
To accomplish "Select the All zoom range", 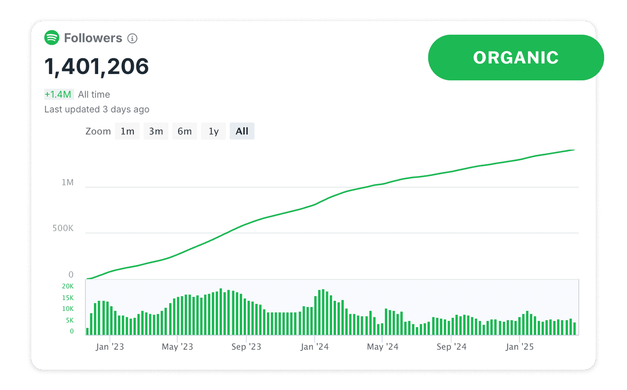I will (242, 131).
